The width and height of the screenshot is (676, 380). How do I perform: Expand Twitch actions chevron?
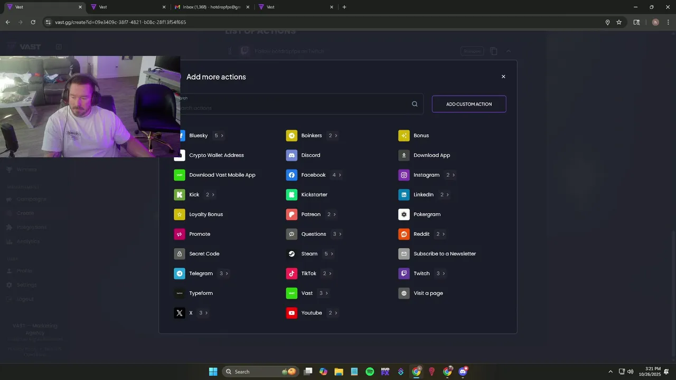(x=444, y=273)
